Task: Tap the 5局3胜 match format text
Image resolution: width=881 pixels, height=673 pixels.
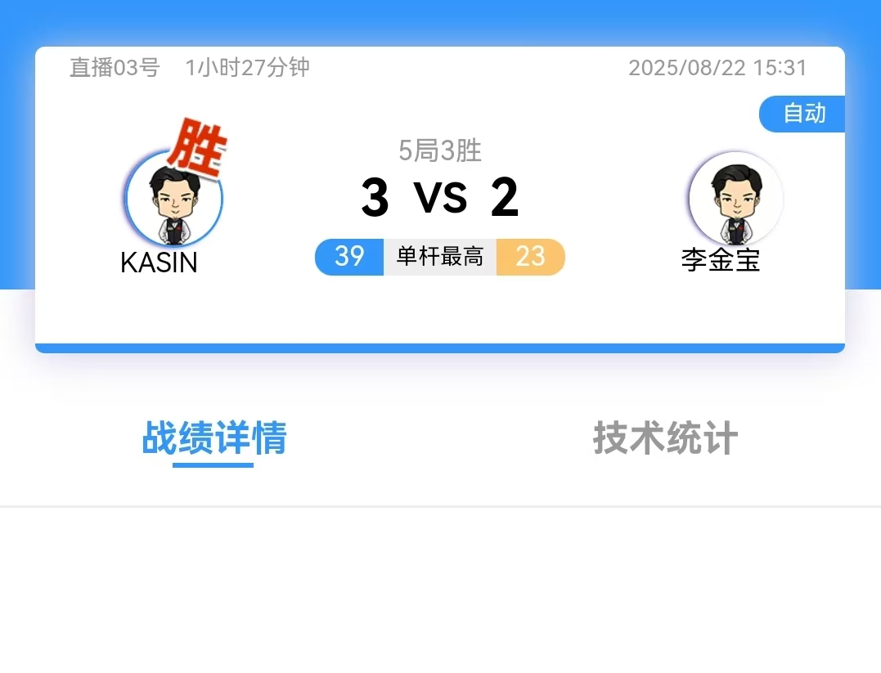Action: pos(440,150)
